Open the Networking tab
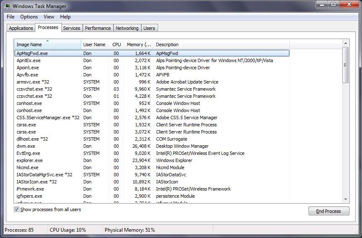Viewport: 362px width, 238px height. click(x=127, y=28)
